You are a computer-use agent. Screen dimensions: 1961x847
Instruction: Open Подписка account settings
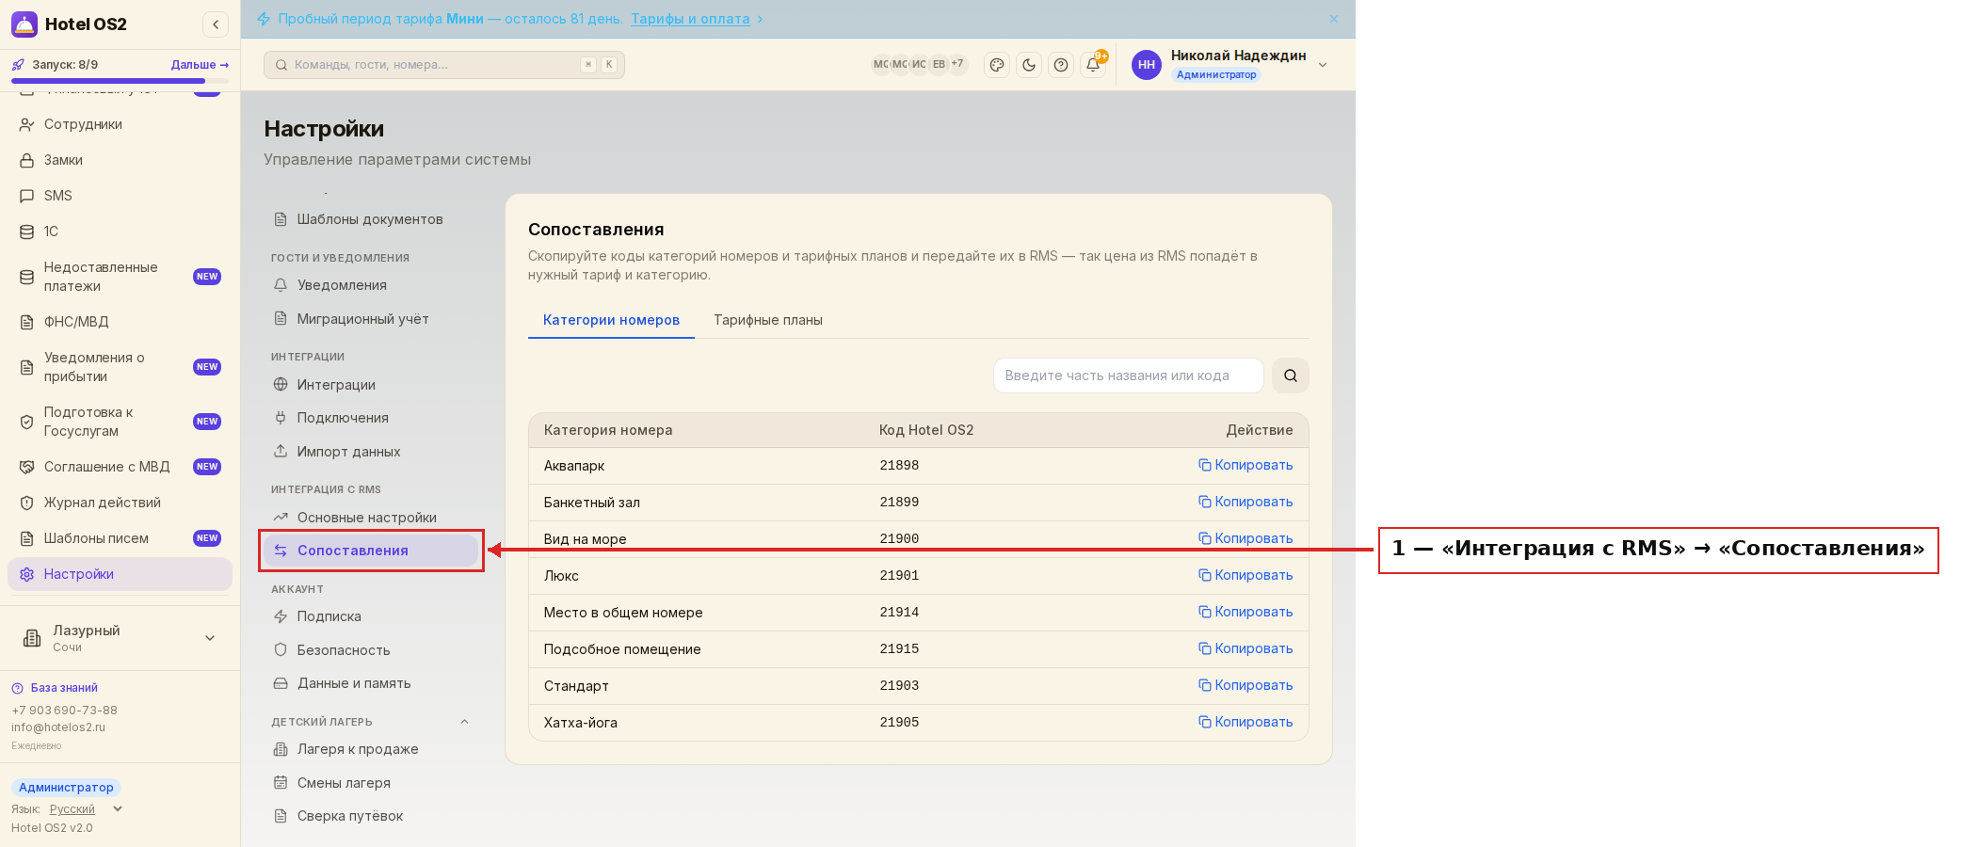pos(371,616)
